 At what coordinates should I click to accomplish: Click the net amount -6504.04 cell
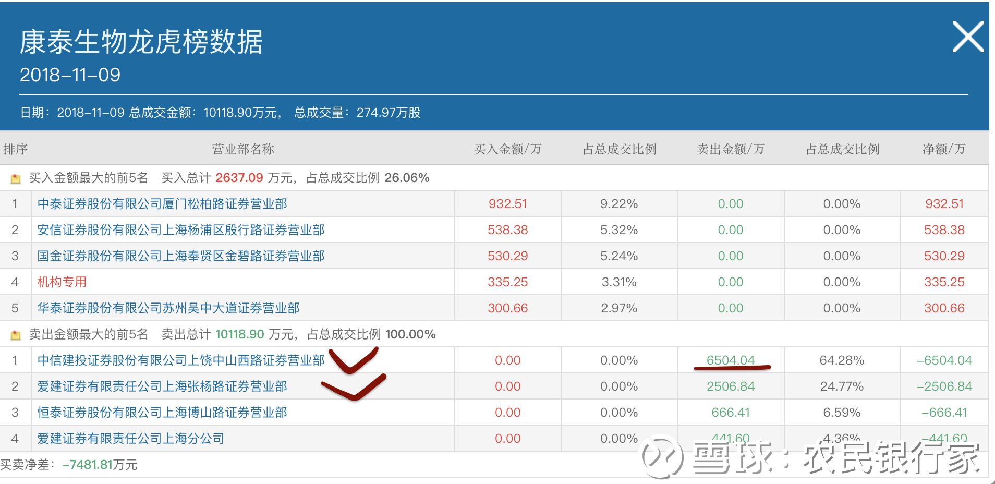pos(944,360)
